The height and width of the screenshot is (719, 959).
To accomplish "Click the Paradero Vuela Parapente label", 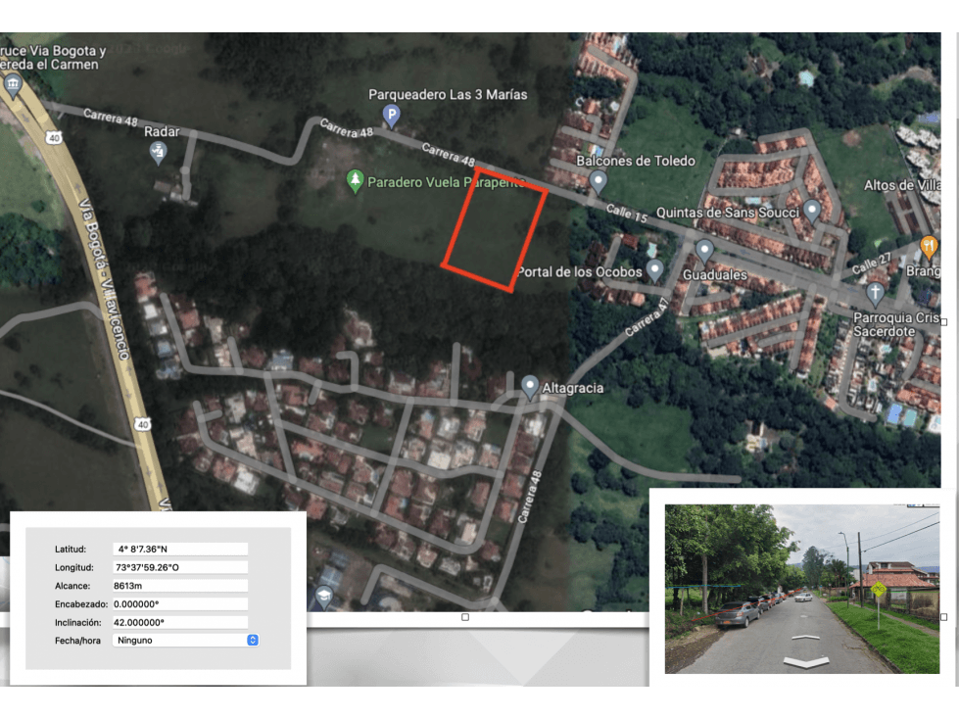I will tap(446, 182).
